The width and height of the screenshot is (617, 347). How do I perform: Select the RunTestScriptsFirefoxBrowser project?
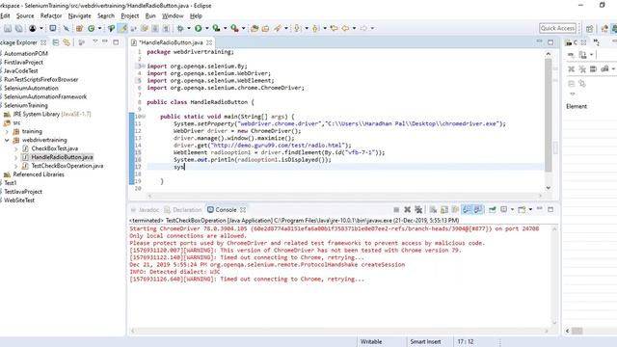(x=40, y=79)
